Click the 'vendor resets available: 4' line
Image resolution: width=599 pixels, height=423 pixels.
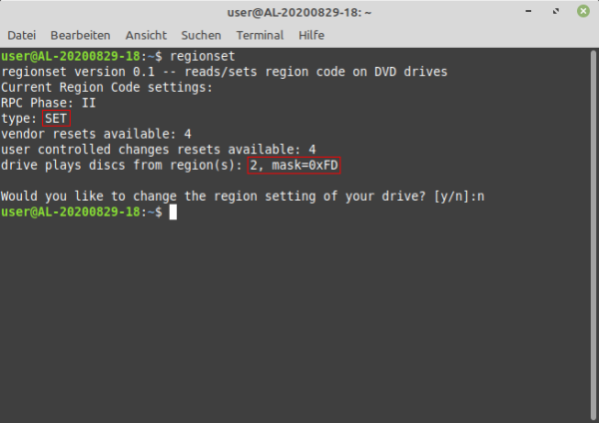pos(96,134)
